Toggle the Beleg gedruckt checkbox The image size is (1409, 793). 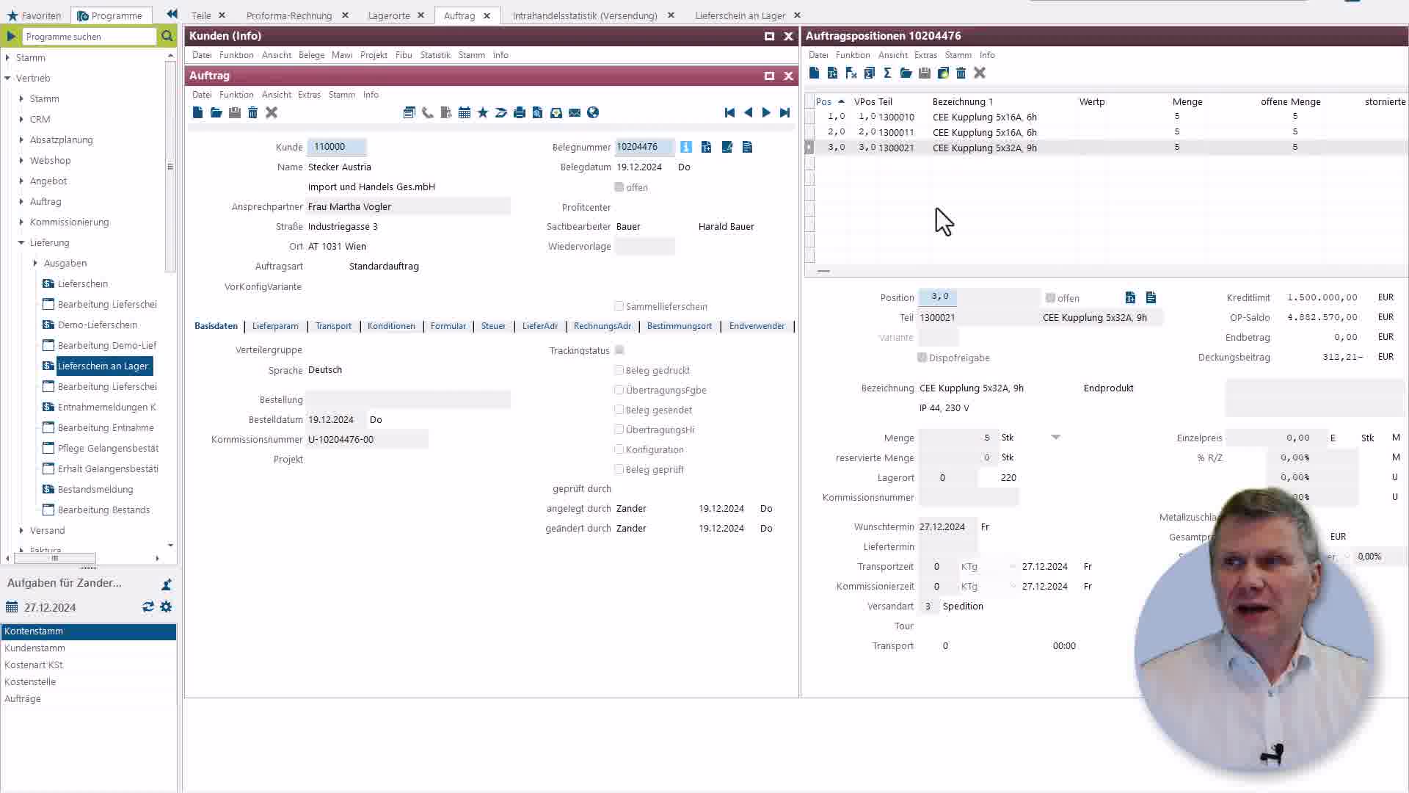click(619, 370)
